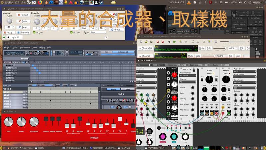
Task: Show Hydrogen Instrument rack
Action: tap(123, 52)
